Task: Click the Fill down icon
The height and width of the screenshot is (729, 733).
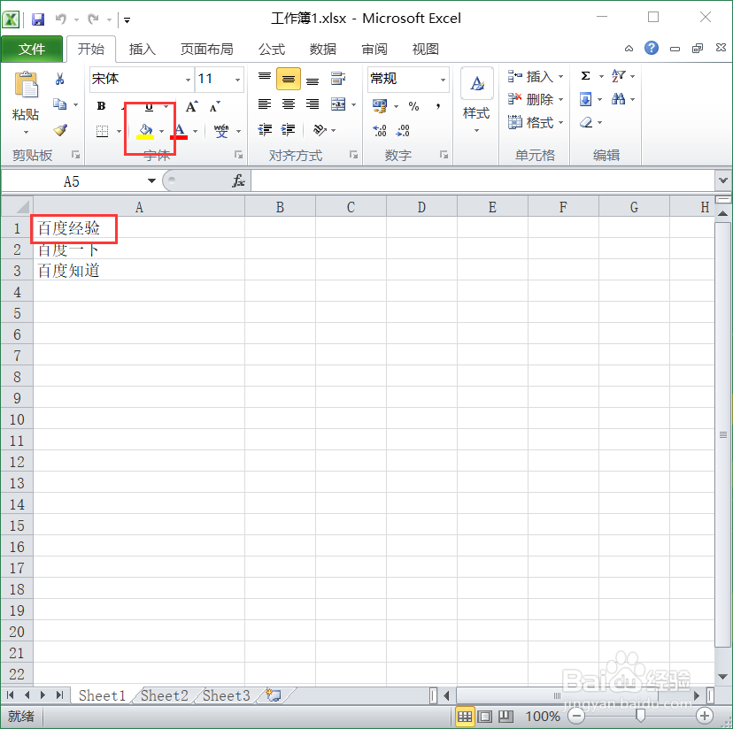Action: 585,99
